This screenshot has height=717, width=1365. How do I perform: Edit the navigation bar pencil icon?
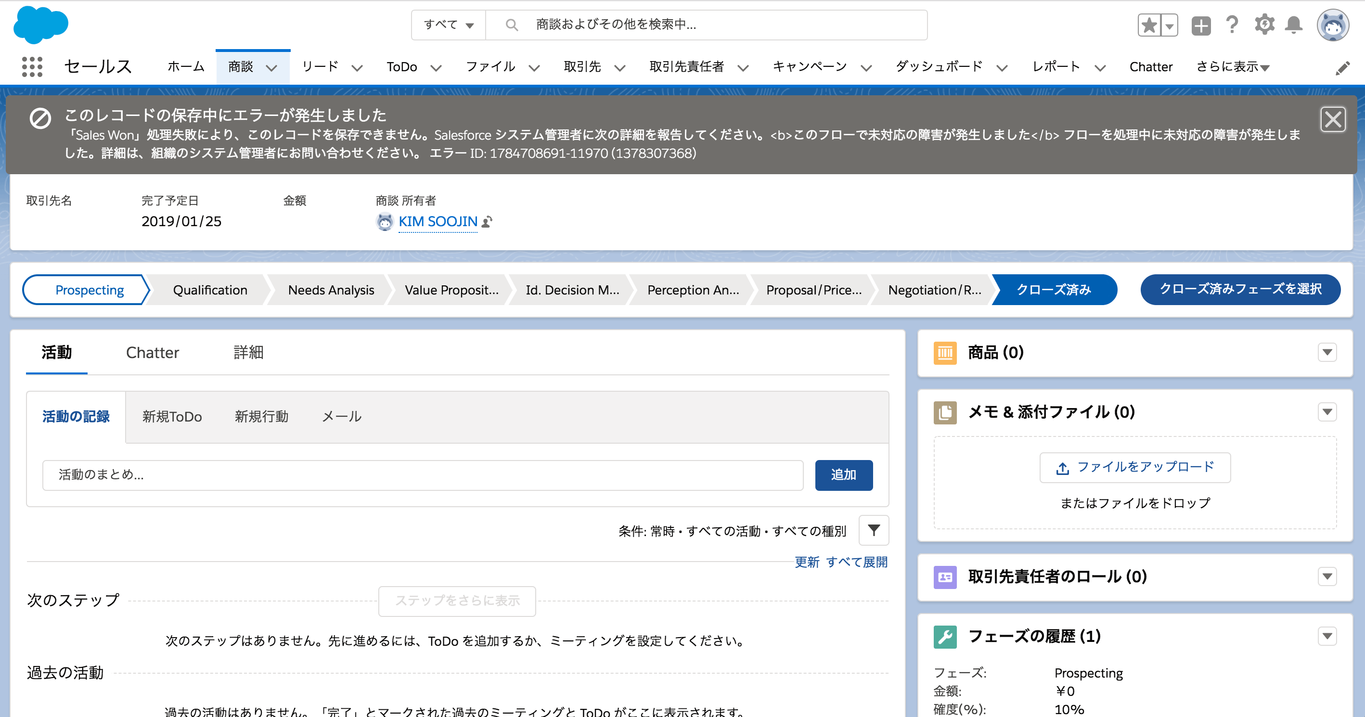pyautogui.click(x=1342, y=68)
